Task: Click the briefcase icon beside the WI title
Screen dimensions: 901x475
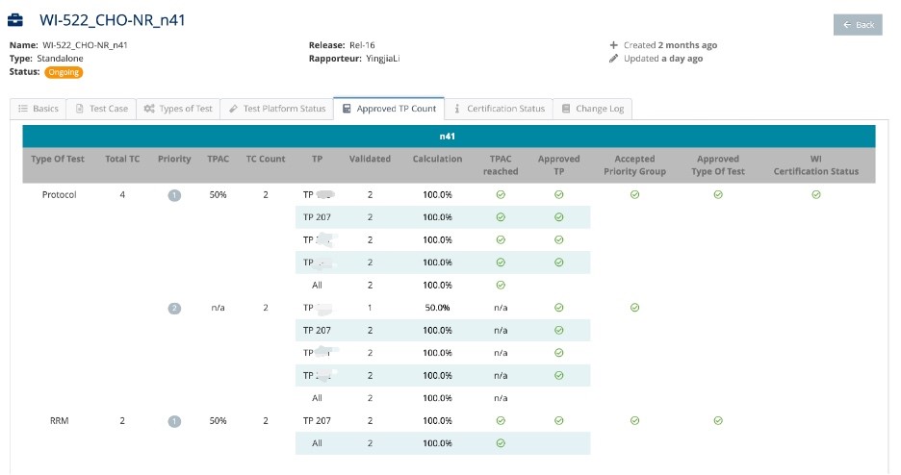Action: point(16,20)
